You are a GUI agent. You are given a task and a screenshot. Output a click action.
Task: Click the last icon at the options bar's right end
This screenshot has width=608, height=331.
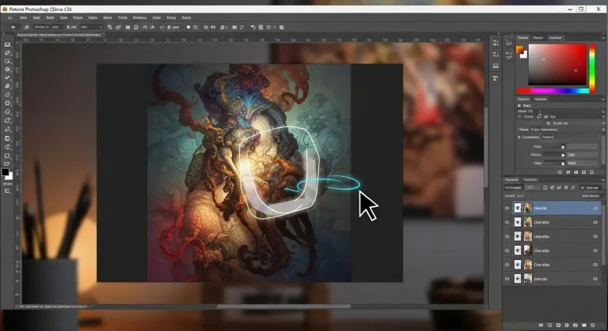(x=282, y=27)
